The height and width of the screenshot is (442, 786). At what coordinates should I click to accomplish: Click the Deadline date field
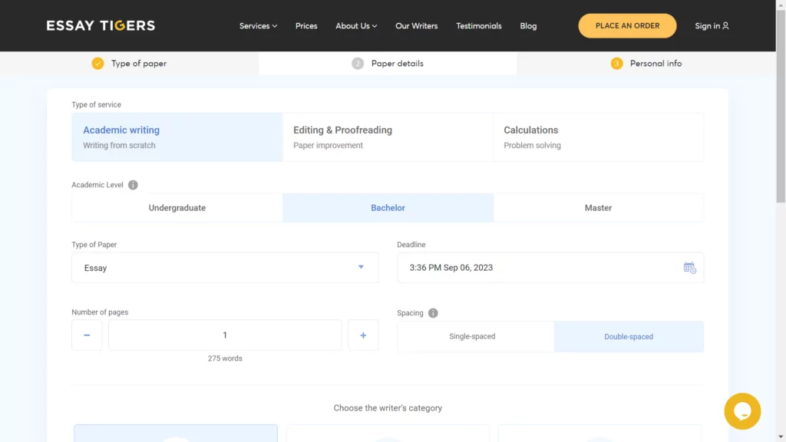(x=550, y=268)
